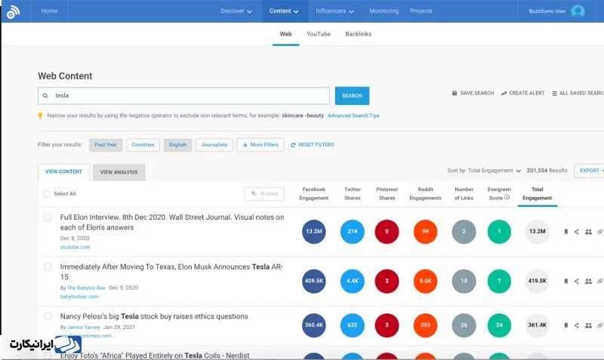Open Full Elon Interview article title
The image size is (604, 360).
pos(172,223)
